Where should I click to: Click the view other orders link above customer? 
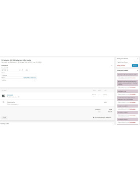click(30, 78)
